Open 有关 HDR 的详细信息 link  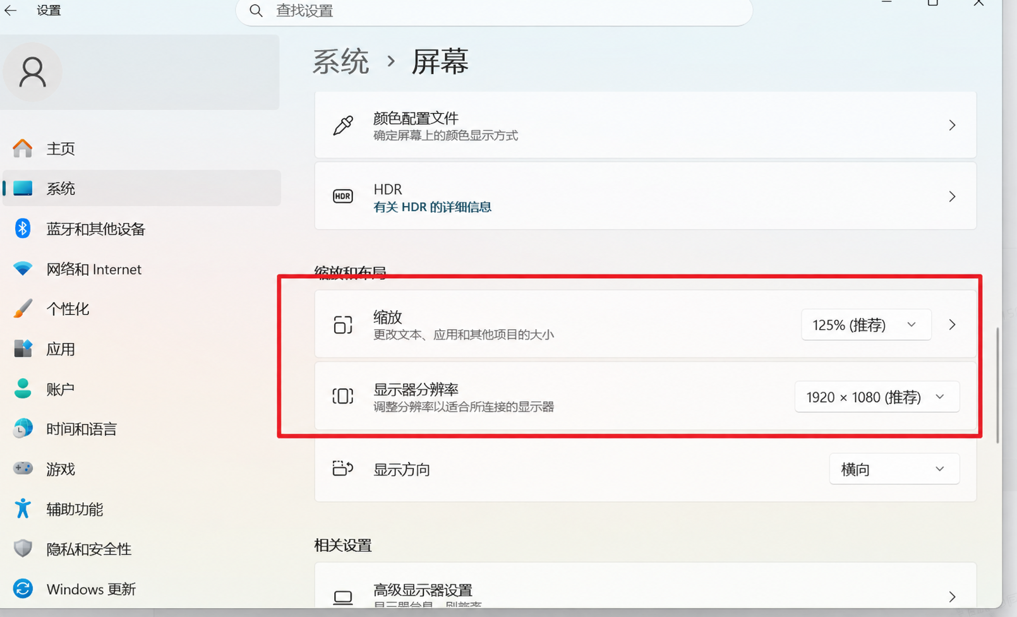[432, 207]
